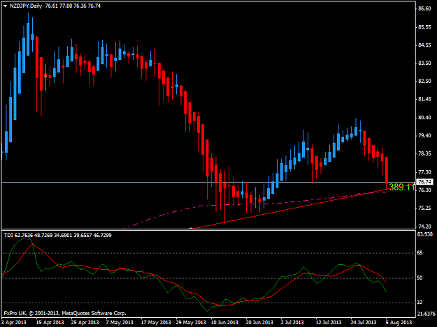Click the green 389.11 label
The image size is (437, 327).
(x=401, y=188)
